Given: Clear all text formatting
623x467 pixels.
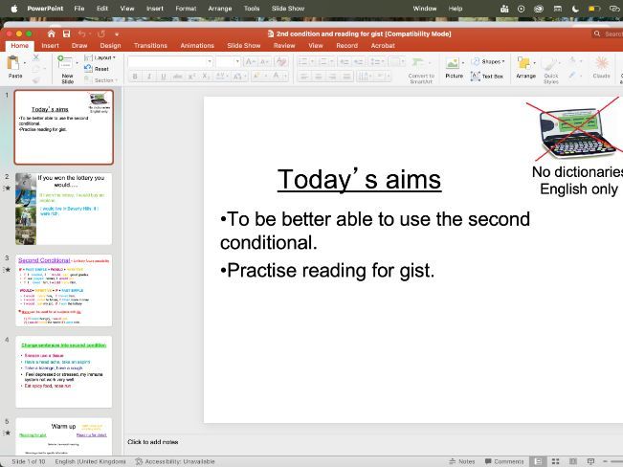Looking at the screenshot, I should click(x=281, y=61).
